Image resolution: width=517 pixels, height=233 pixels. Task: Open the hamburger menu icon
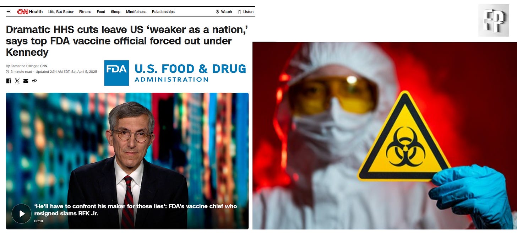click(9, 12)
